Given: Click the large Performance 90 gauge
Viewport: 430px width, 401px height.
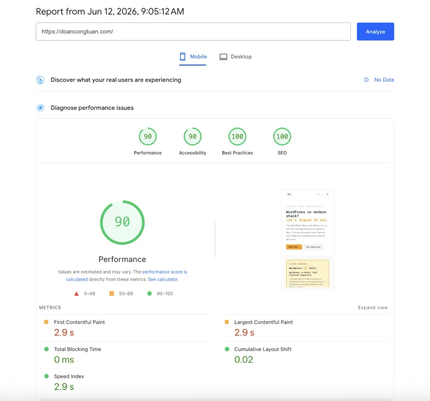Looking at the screenshot, I should tap(122, 222).
